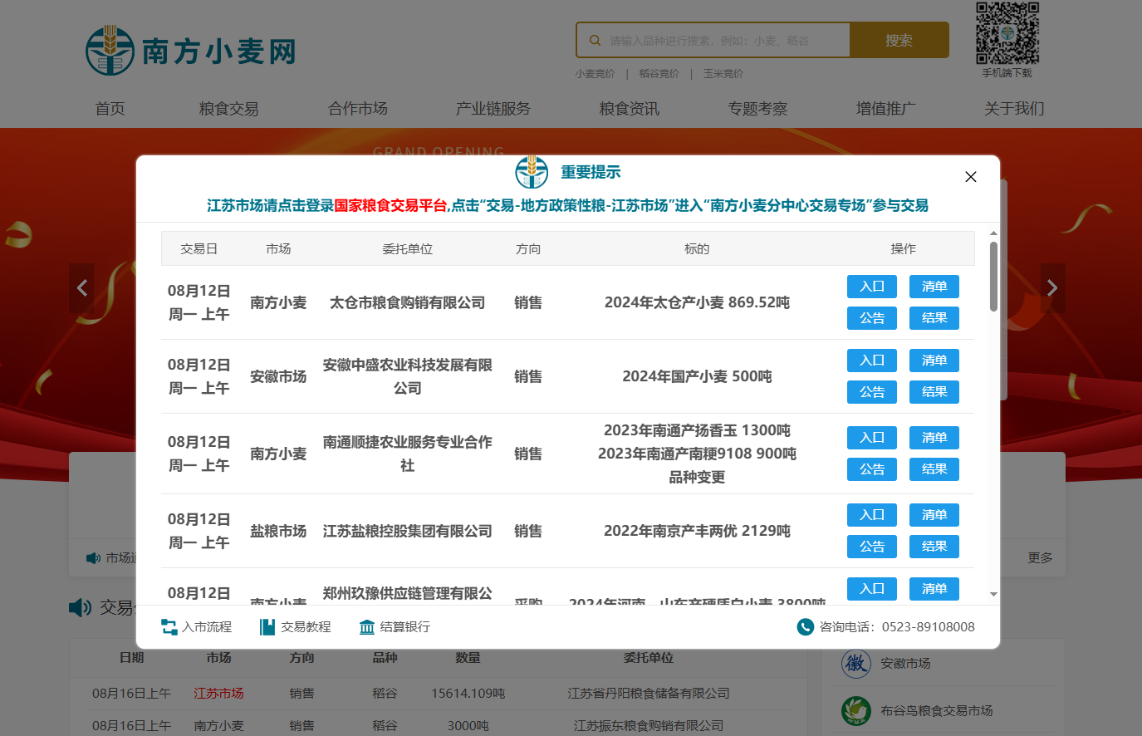Image resolution: width=1142 pixels, height=736 pixels.
Task: Open 交易教程 via its book icon
Action: (267, 626)
